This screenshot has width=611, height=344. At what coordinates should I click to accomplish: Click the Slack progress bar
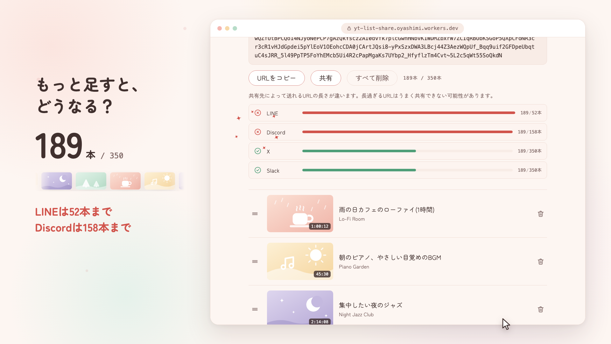(407, 170)
